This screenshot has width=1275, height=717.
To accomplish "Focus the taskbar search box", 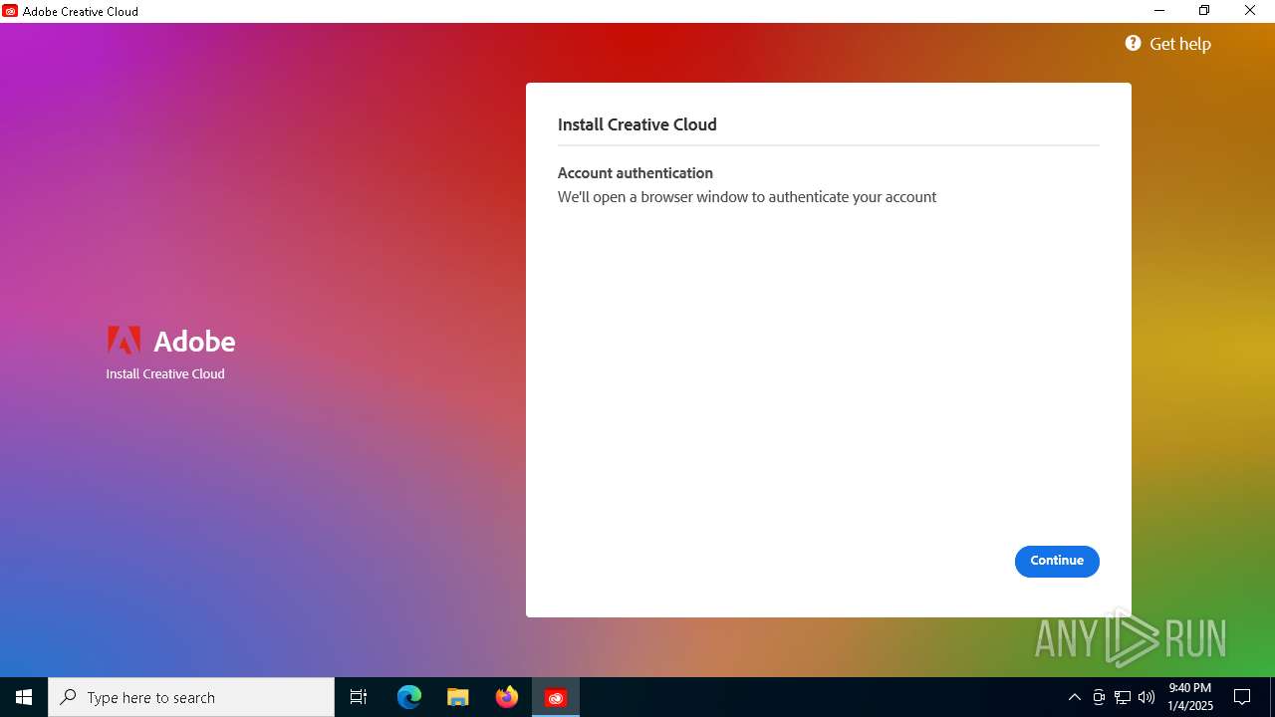I will coord(191,697).
